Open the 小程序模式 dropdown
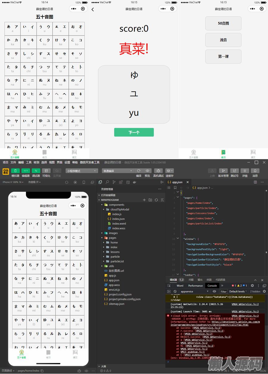This screenshot has height=374, width=268. pyautogui.click(x=82, y=171)
